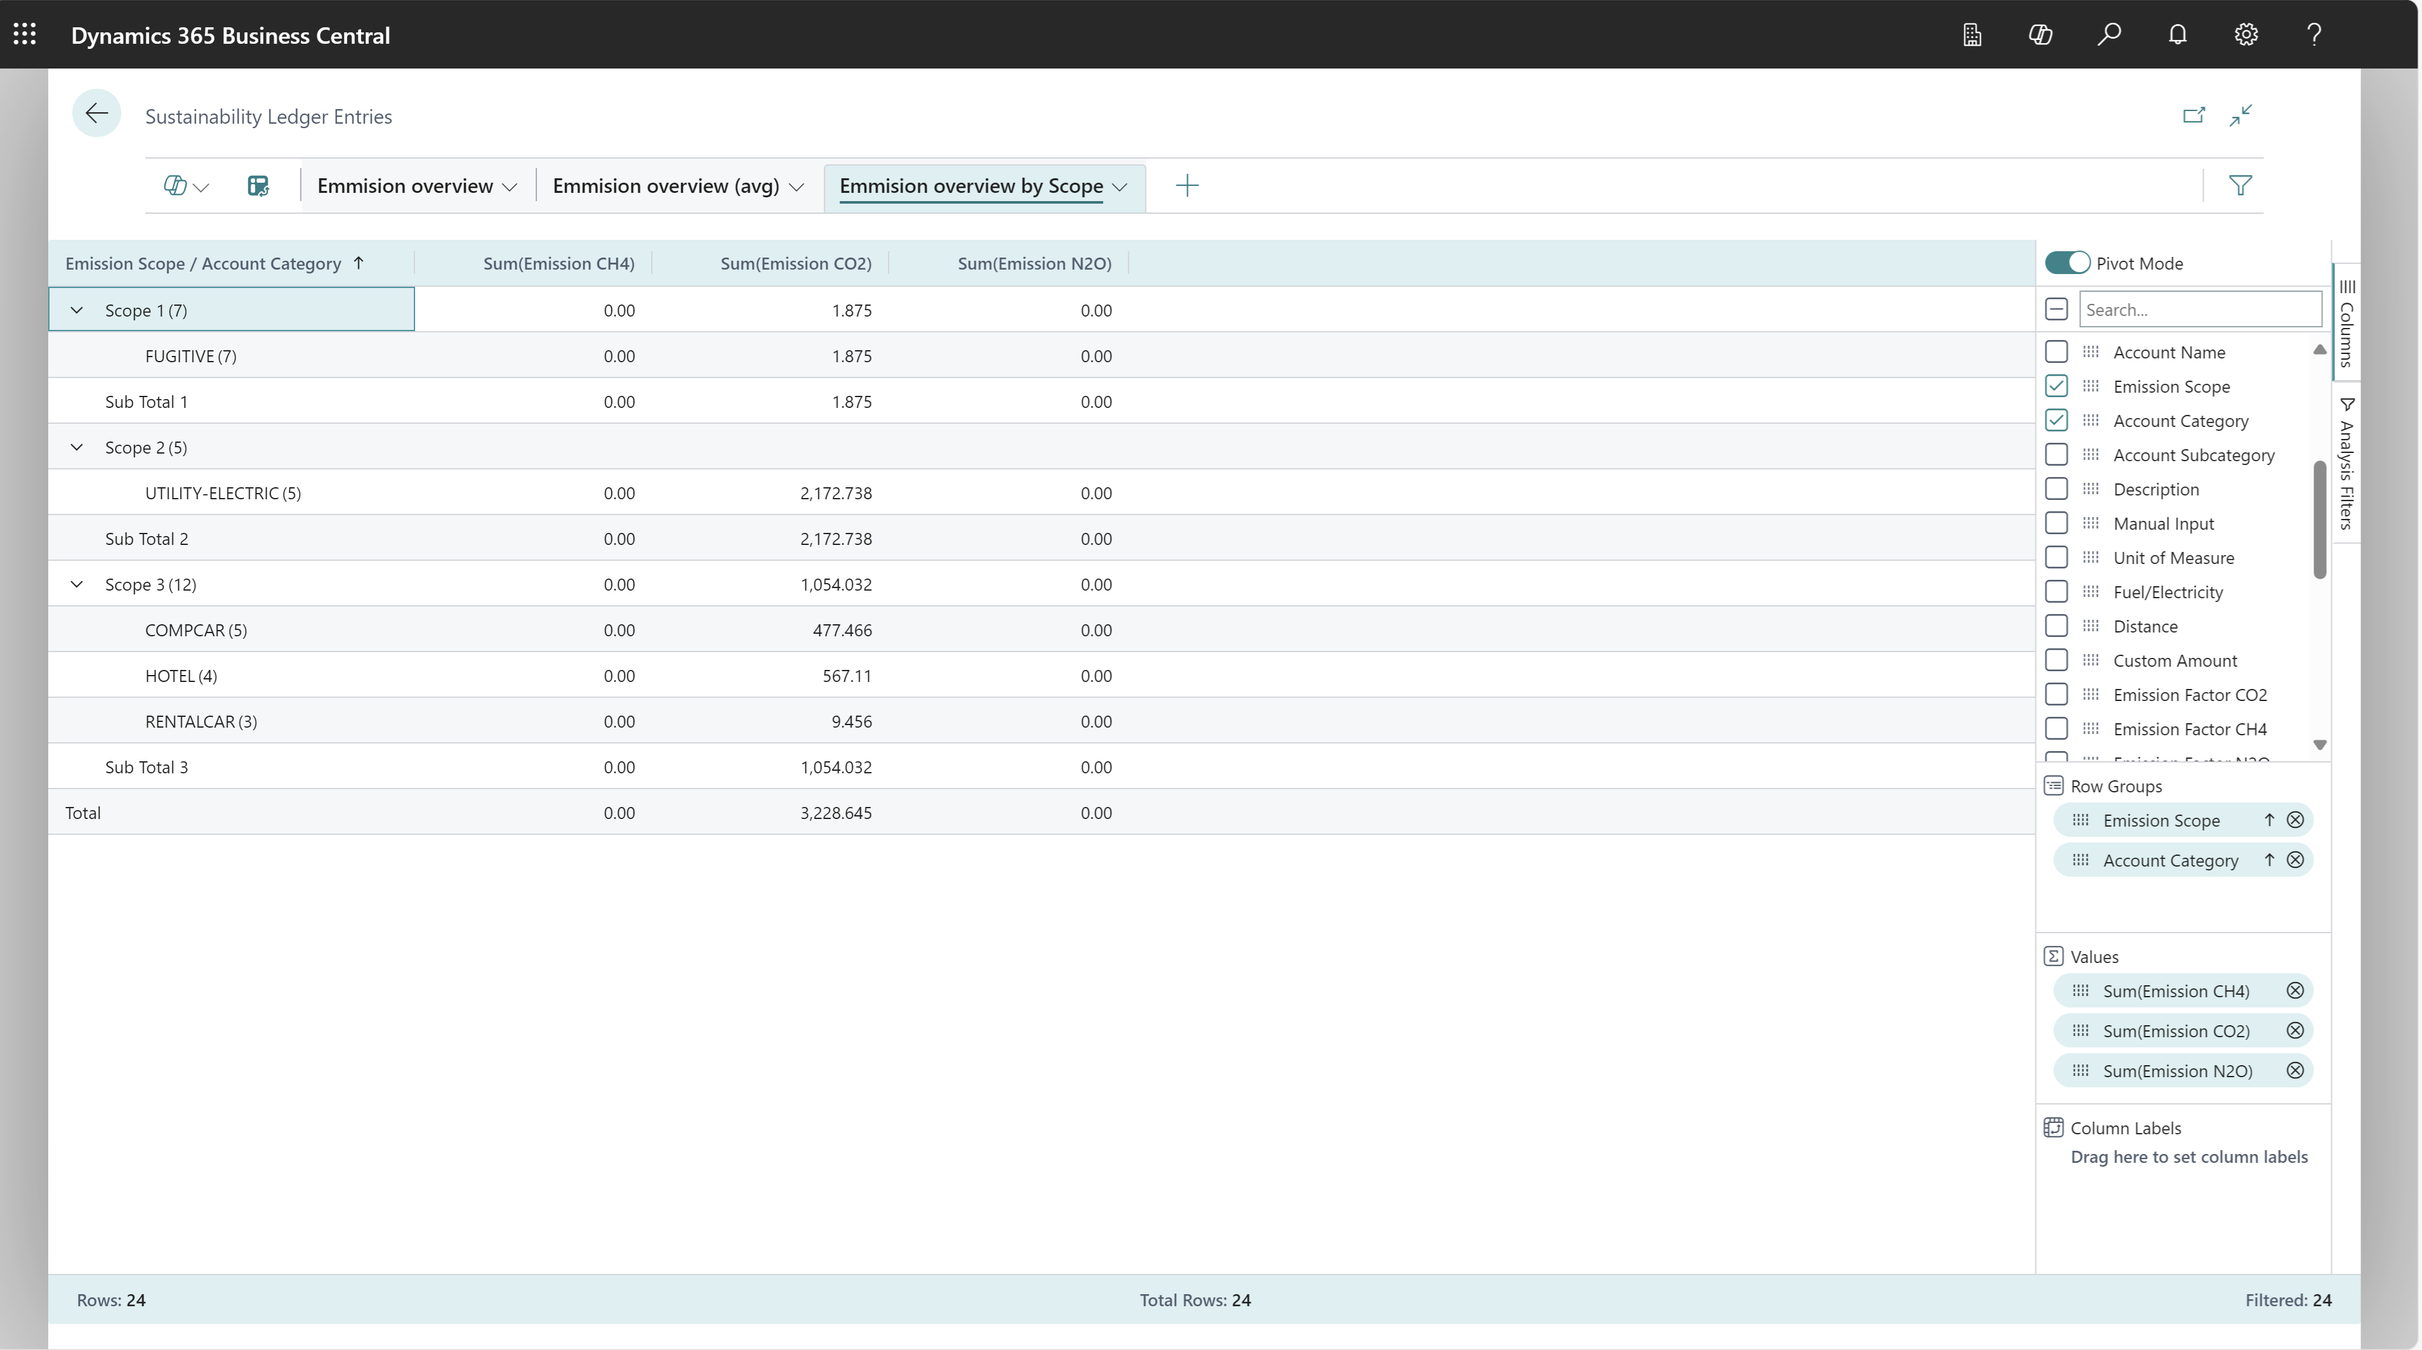This screenshot has width=2422, height=1350.
Task: Open the Help question mark
Action: (x=2314, y=35)
